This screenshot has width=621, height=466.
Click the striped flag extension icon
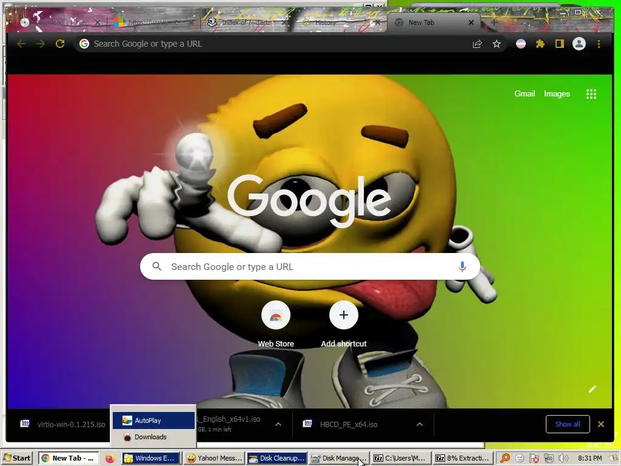pyautogui.click(x=521, y=44)
